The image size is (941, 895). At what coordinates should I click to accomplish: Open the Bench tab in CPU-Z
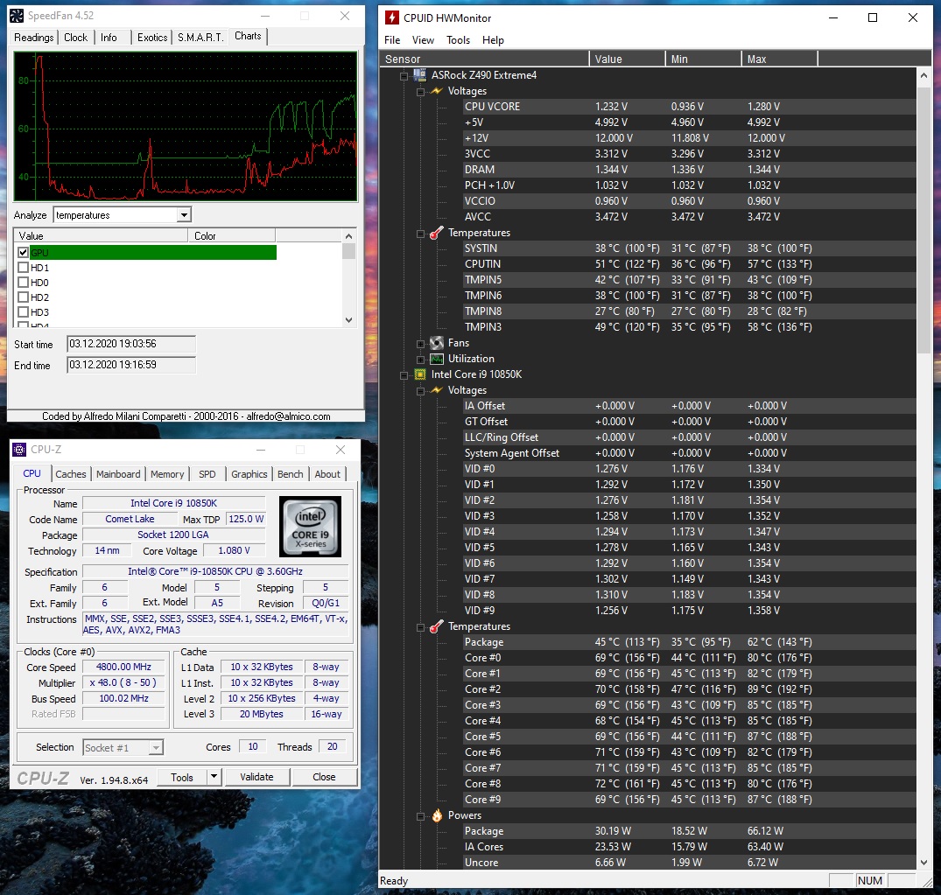tap(291, 474)
